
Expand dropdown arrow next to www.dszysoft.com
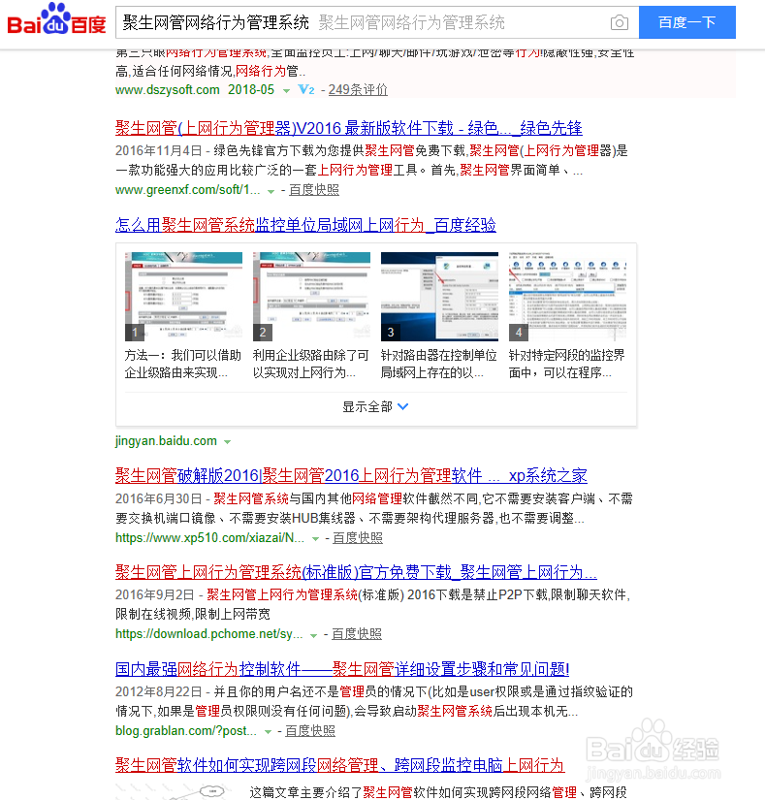point(287,91)
